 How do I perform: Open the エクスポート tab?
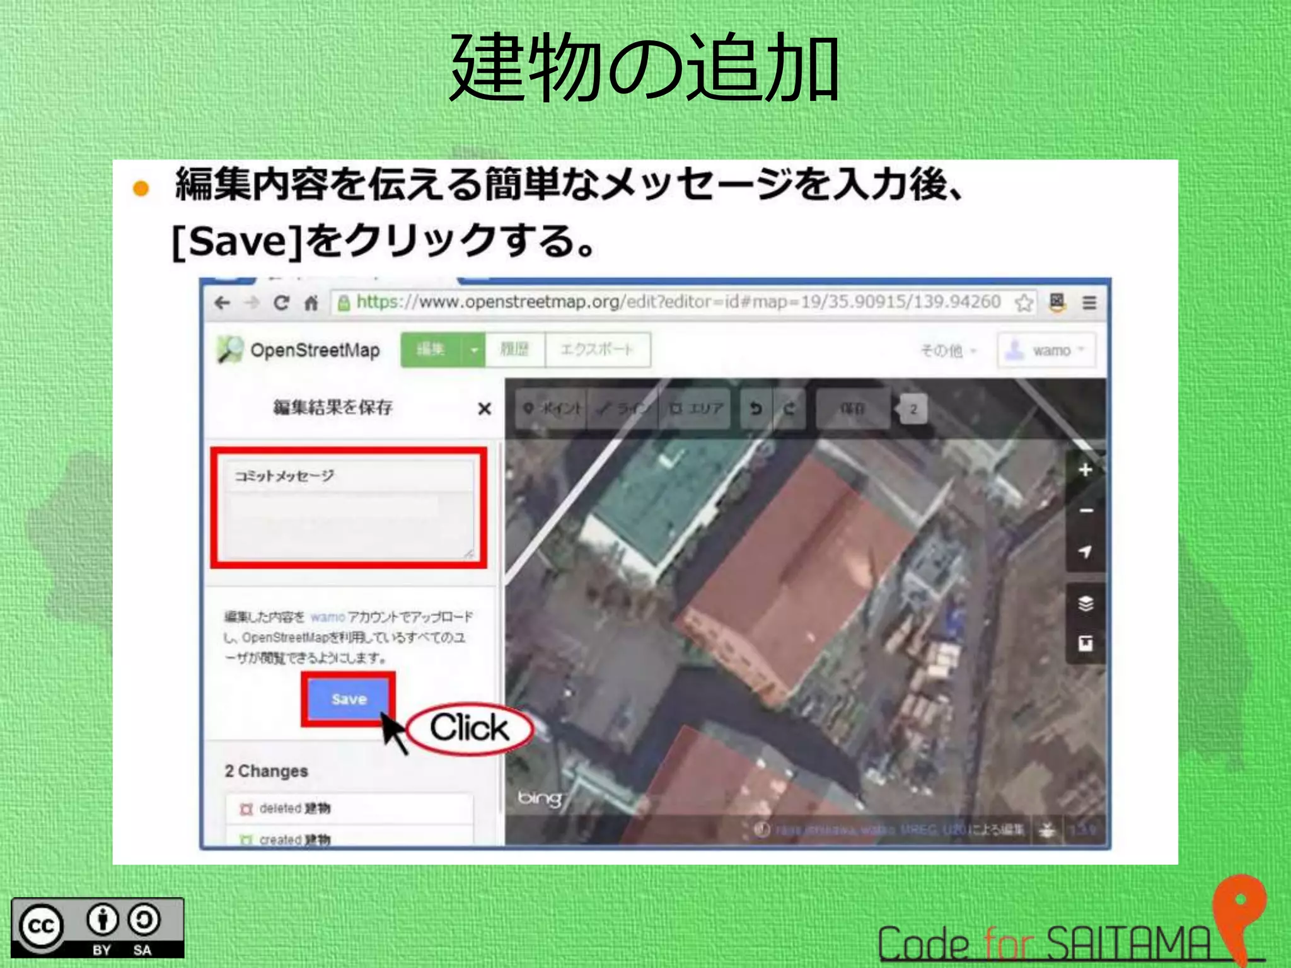click(x=597, y=350)
